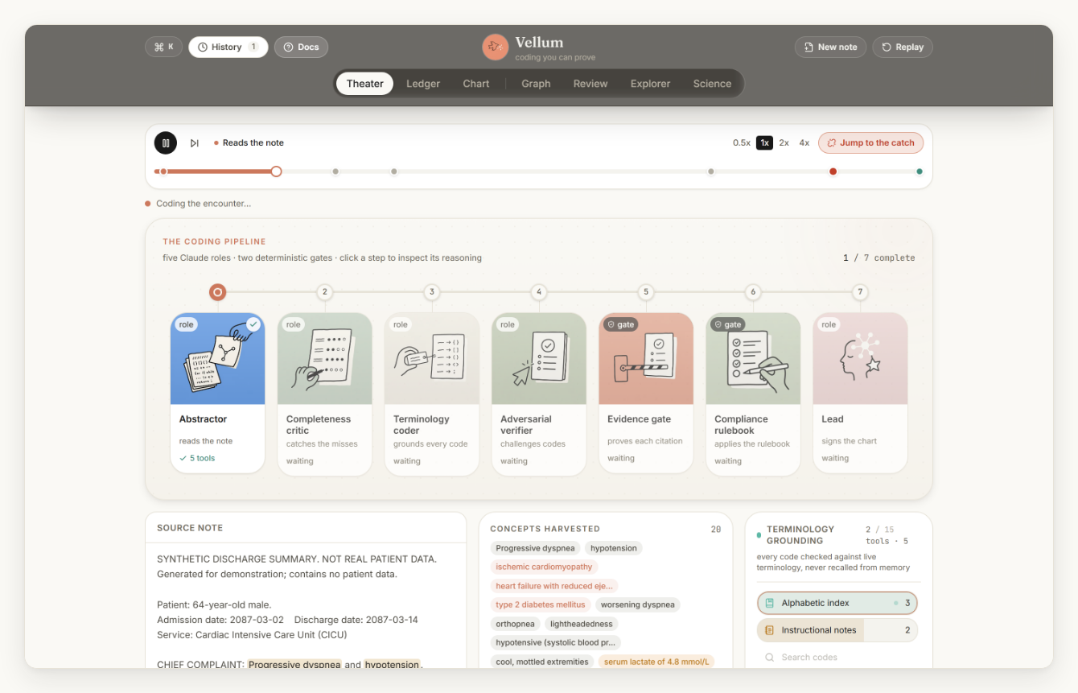
Task: Select the 'Progressive dyspnea' concept chip
Action: (535, 548)
